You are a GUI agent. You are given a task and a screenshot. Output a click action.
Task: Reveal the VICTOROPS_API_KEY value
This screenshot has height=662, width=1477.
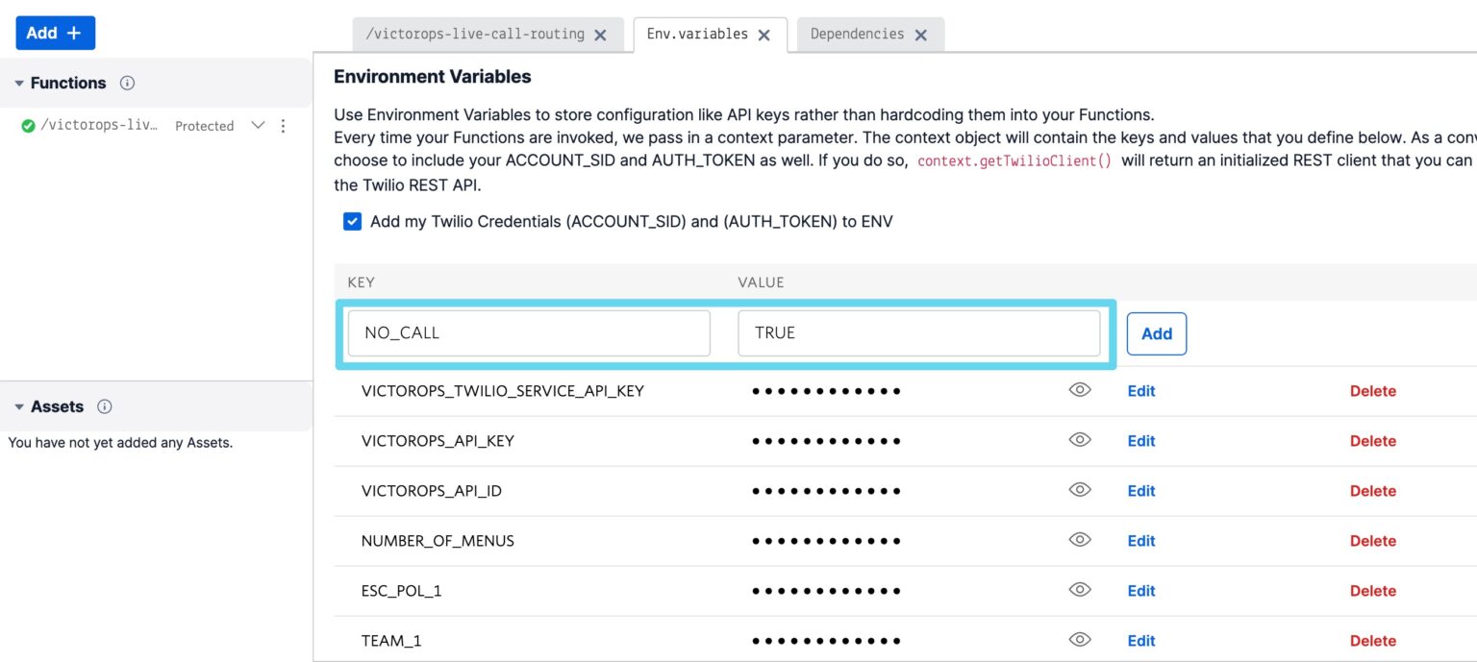[x=1079, y=439]
